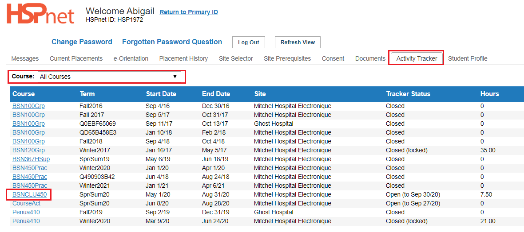Click the Refresh View button
Screen dimensions: 524x232
[x=298, y=43]
